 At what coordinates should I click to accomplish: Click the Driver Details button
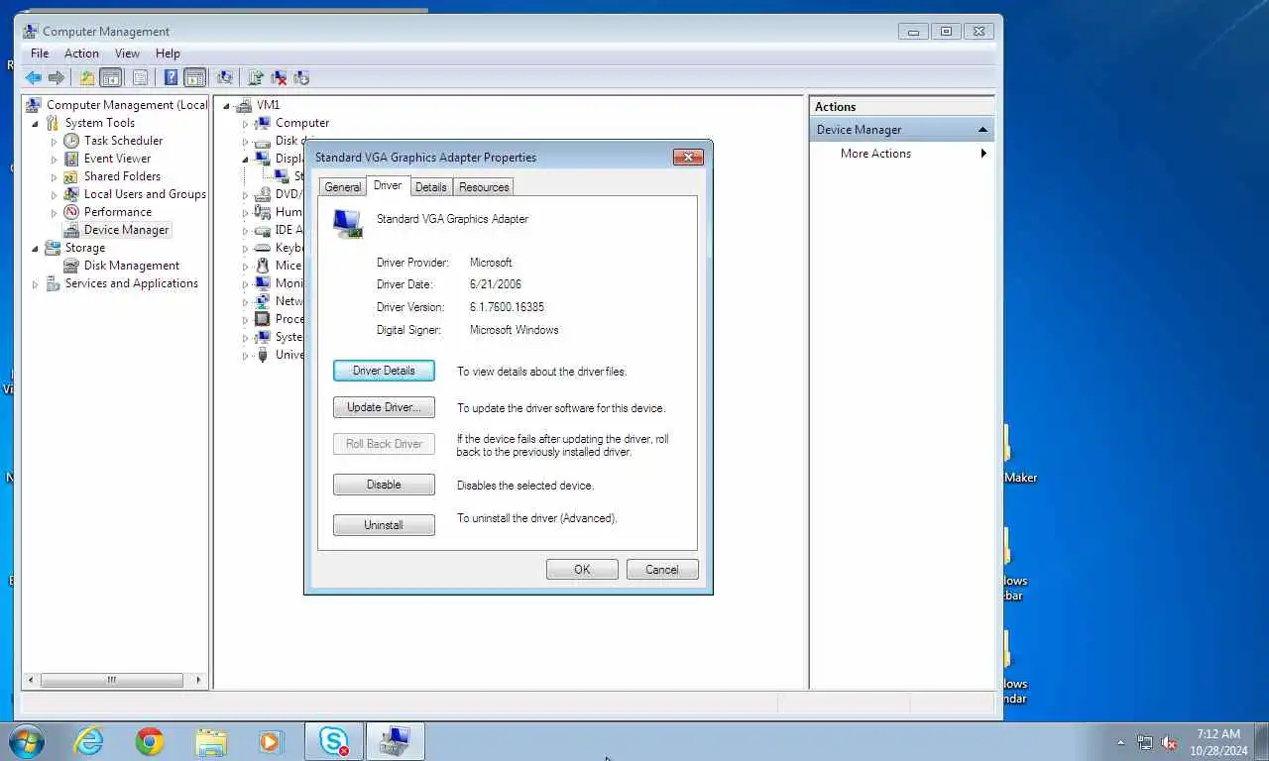point(384,371)
